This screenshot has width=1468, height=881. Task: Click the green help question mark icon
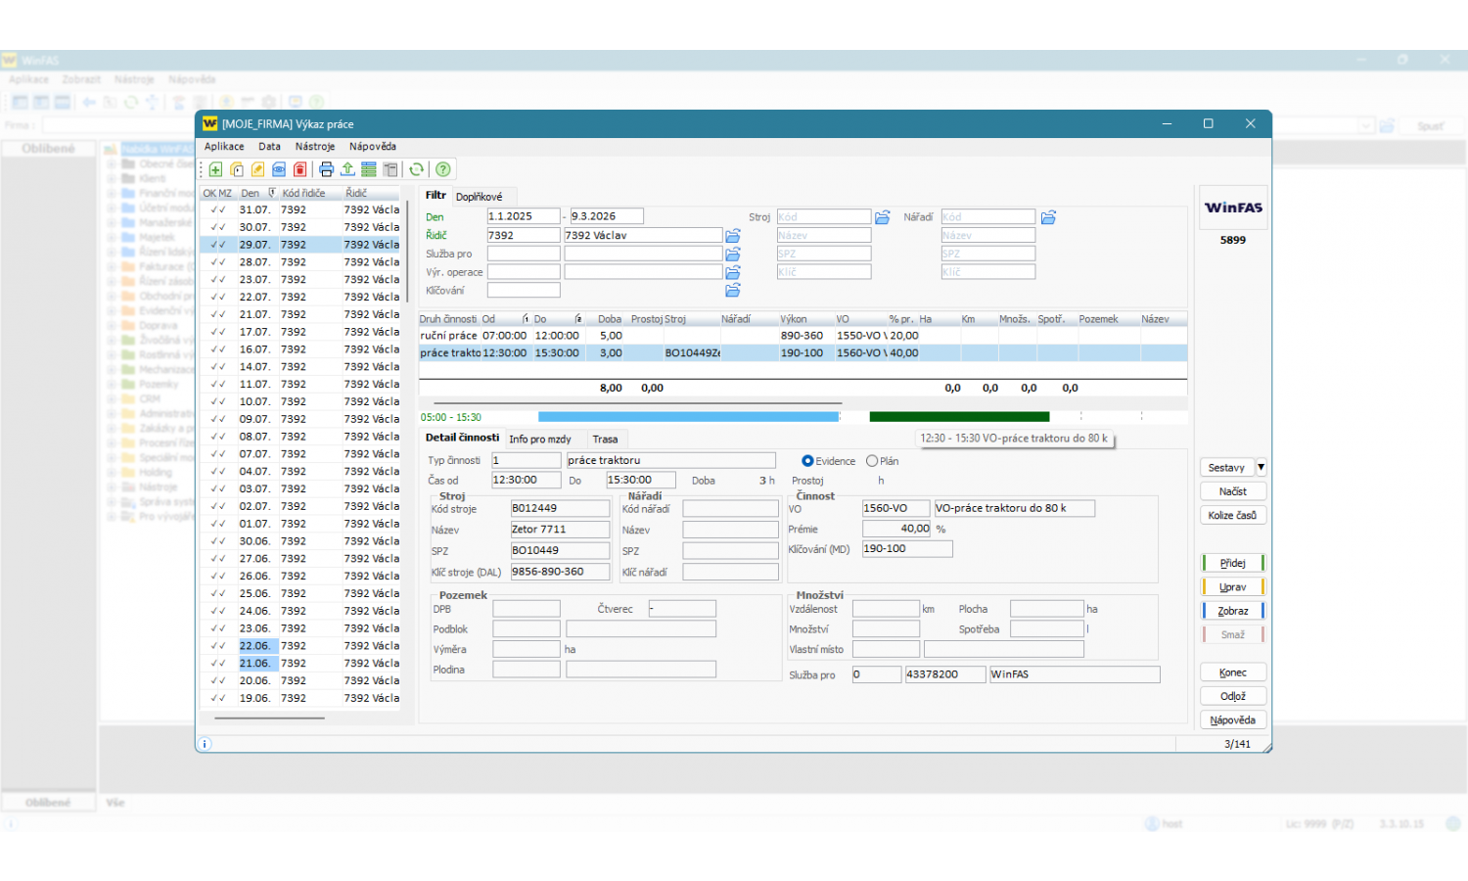(x=443, y=169)
